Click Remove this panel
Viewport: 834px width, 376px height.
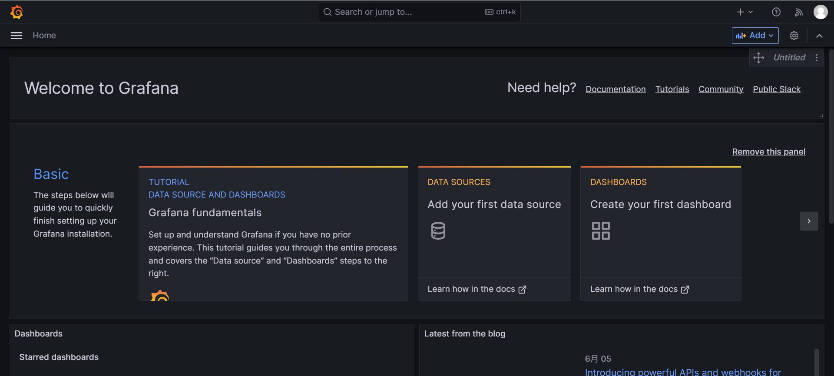pyautogui.click(x=768, y=152)
